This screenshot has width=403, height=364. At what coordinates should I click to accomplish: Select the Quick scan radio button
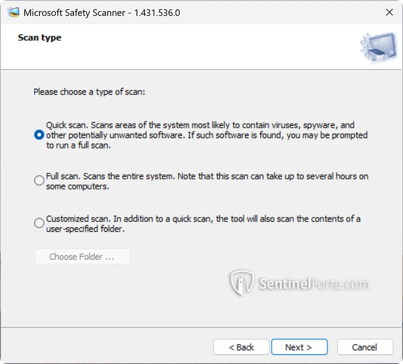click(39, 135)
